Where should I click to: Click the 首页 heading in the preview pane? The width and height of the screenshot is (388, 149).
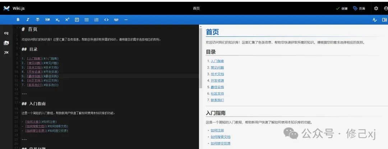(x=212, y=32)
